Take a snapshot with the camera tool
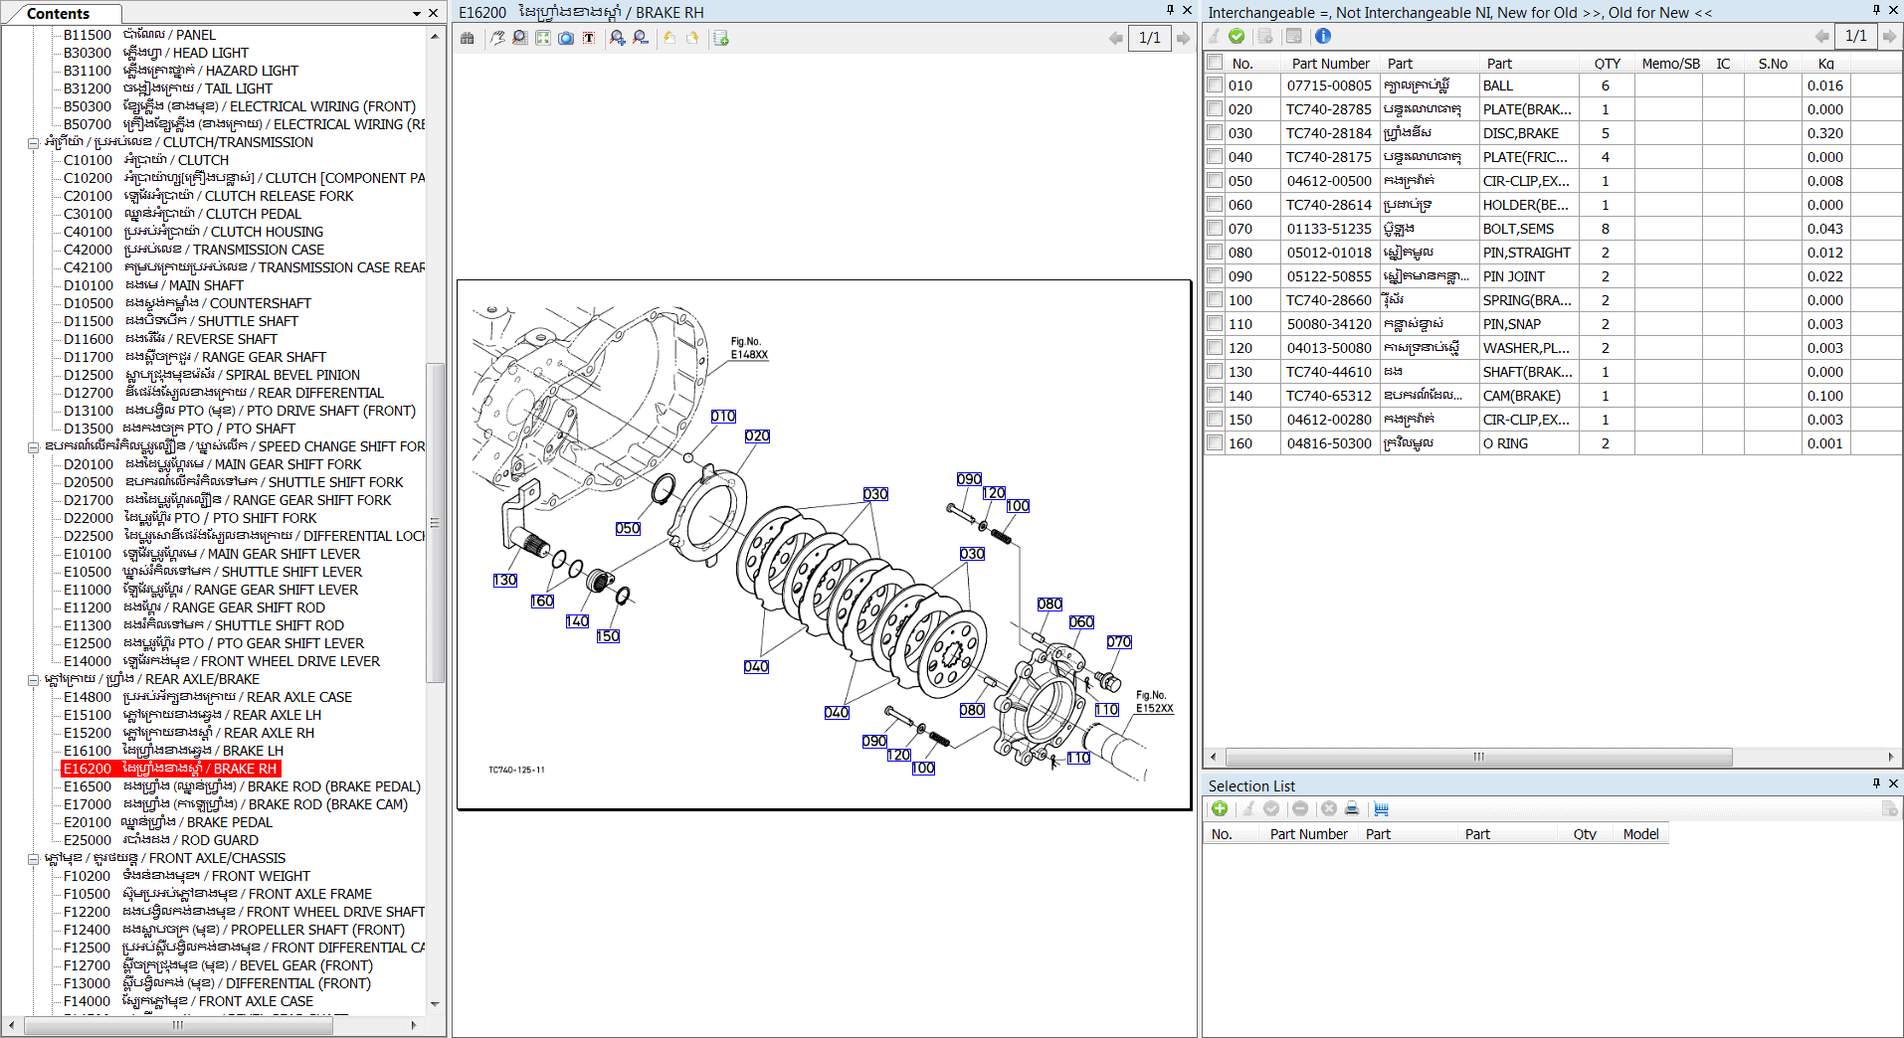Image resolution: width=1904 pixels, height=1038 pixels. pyautogui.click(x=566, y=38)
